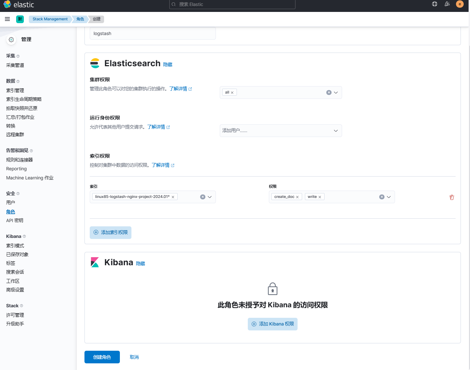
Task: Hide the Elasticsearch section via 隐藏
Action: coord(168,64)
